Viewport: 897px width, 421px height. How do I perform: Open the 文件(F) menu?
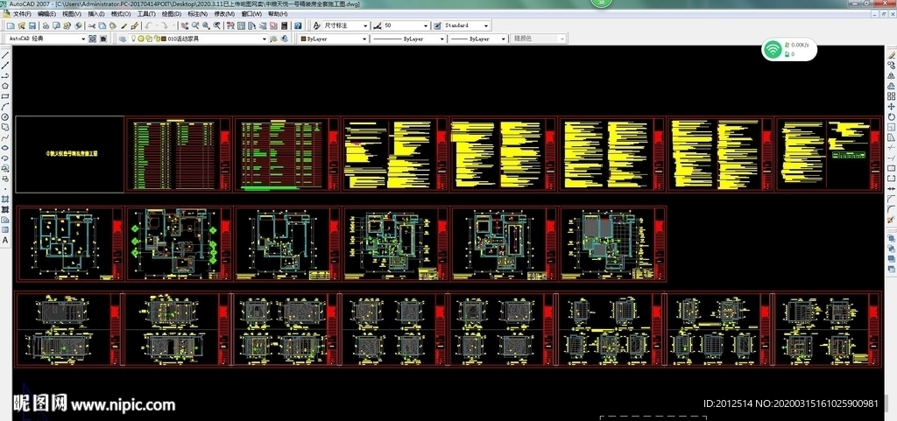22,14
